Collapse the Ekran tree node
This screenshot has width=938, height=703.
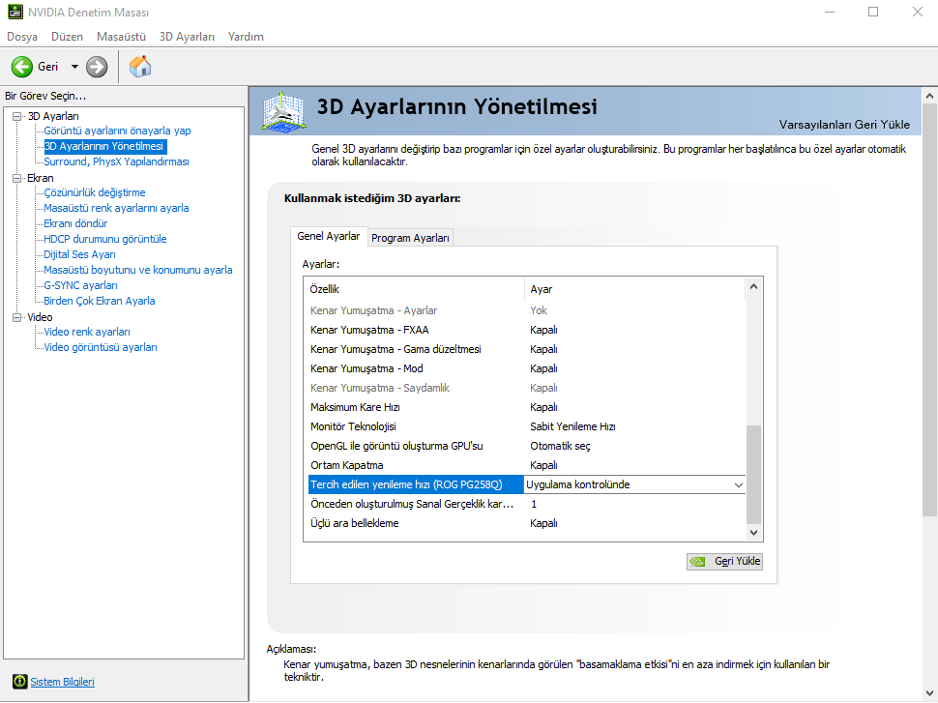point(16,178)
